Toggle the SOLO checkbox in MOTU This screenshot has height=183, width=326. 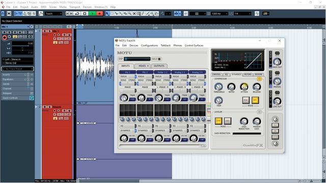159,59
